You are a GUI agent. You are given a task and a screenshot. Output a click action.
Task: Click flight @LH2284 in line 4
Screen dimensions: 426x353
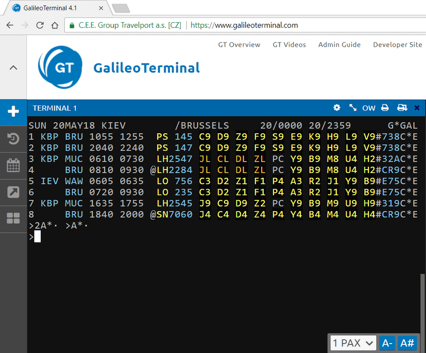tap(171, 170)
